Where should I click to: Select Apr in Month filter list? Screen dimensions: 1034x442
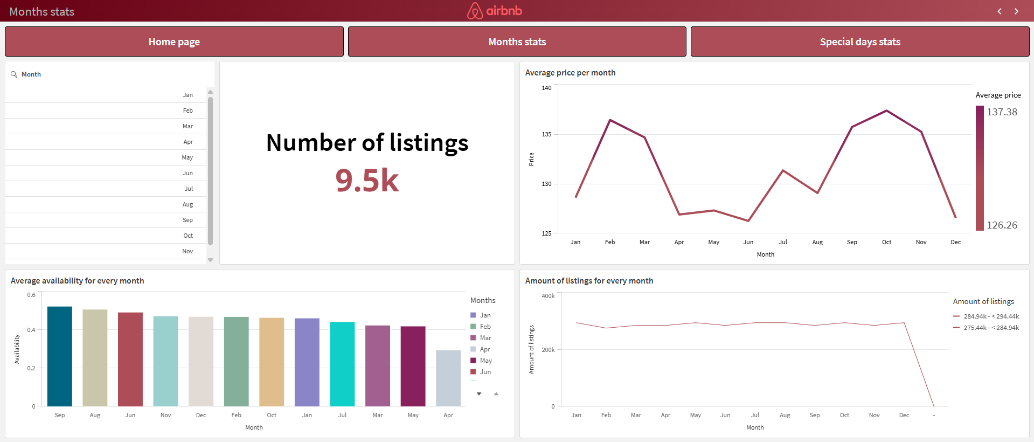[106, 142]
